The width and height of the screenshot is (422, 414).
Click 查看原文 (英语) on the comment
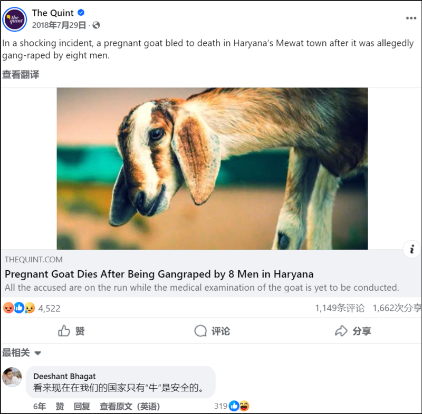point(130,406)
